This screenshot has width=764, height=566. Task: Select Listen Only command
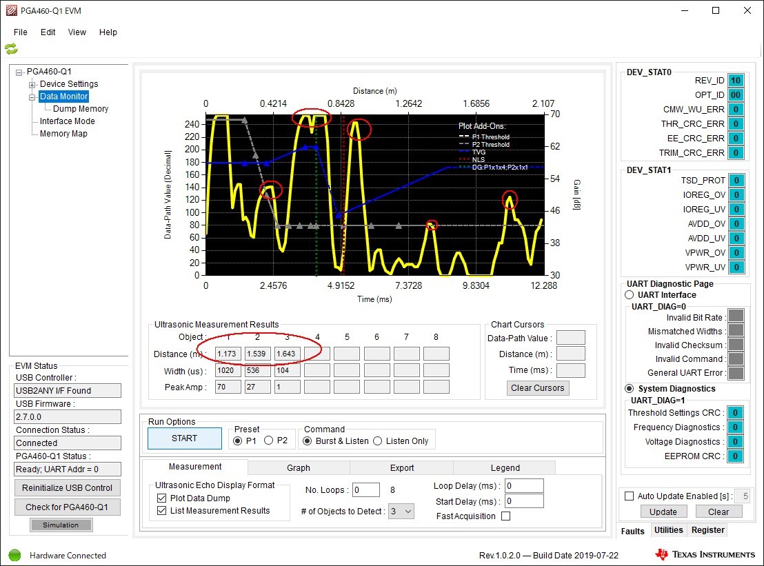(378, 441)
